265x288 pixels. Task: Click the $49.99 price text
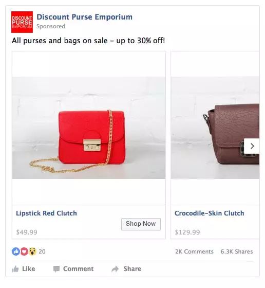[27, 232]
